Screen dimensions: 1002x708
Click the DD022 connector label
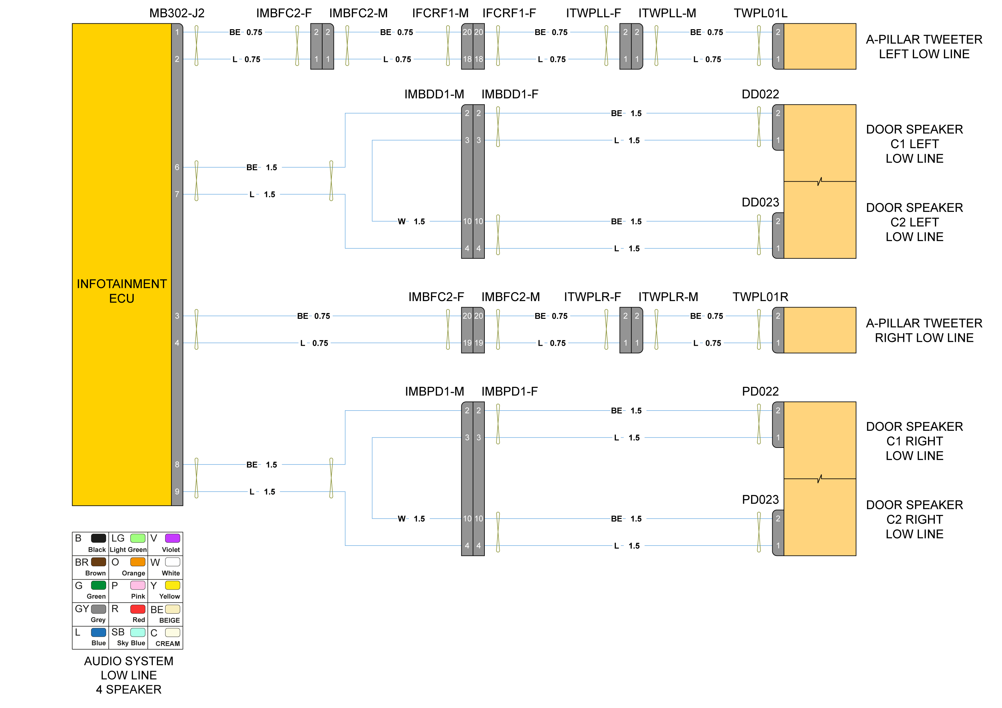(x=760, y=94)
